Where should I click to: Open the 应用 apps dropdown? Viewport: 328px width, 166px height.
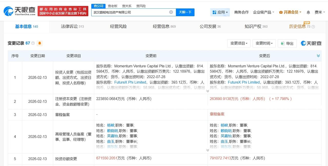pyautogui.click(x=220, y=12)
